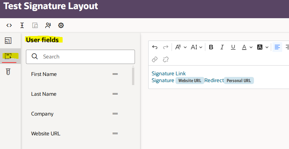Open the code view icon
Screen dimensions: 289x149
[9, 25]
